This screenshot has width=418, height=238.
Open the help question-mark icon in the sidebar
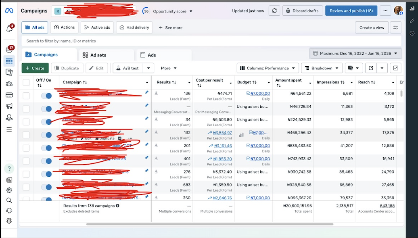9,168
